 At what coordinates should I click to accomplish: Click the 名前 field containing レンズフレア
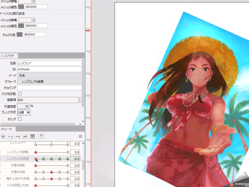pyautogui.click(x=49, y=63)
